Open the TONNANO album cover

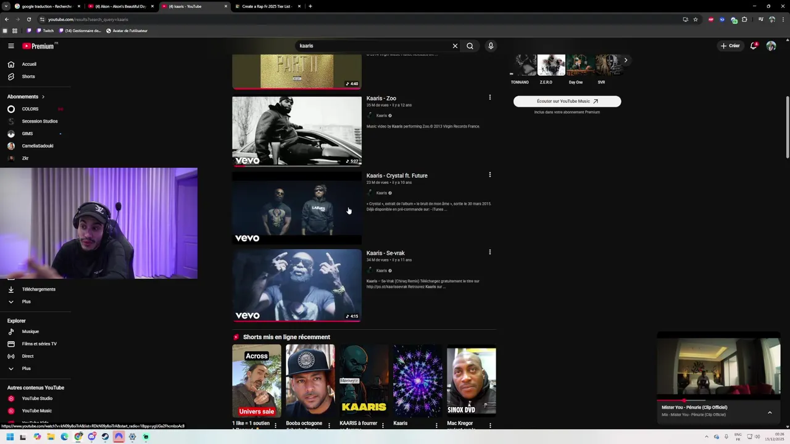[x=523, y=65]
